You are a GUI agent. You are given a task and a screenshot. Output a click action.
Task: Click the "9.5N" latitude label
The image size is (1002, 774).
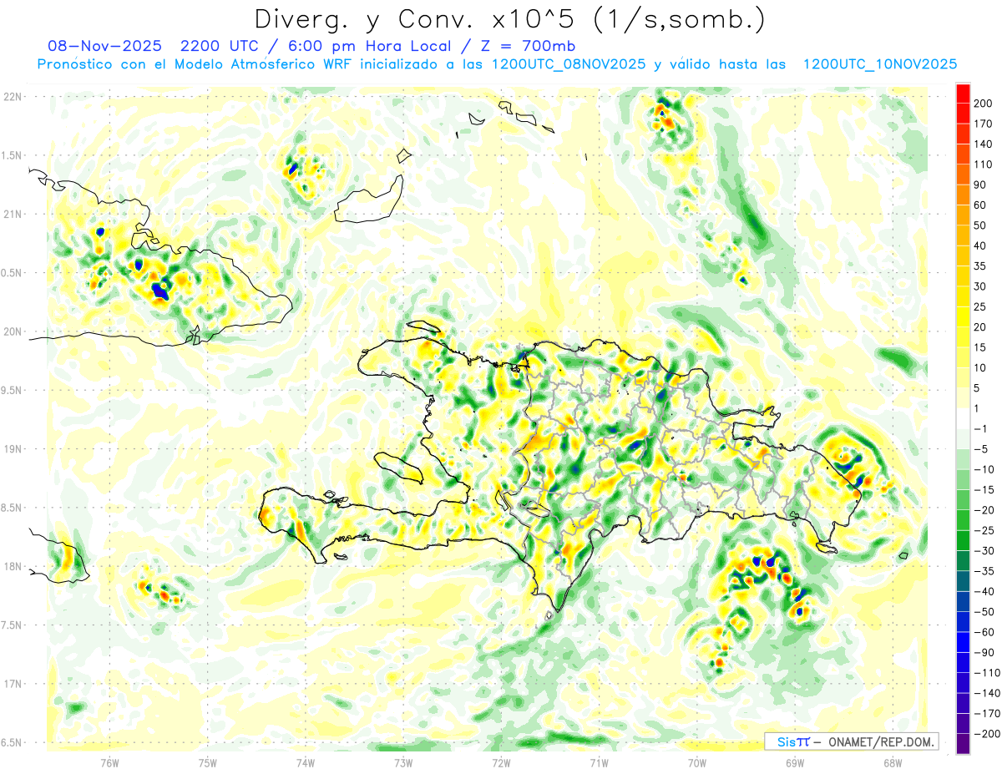click(x=12, y=391)
